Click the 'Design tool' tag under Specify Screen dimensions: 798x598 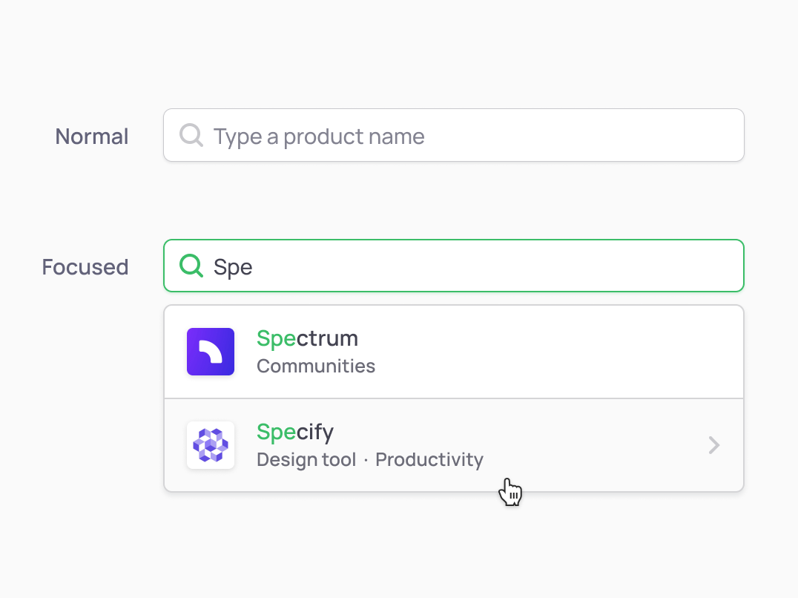click(306, 459)
